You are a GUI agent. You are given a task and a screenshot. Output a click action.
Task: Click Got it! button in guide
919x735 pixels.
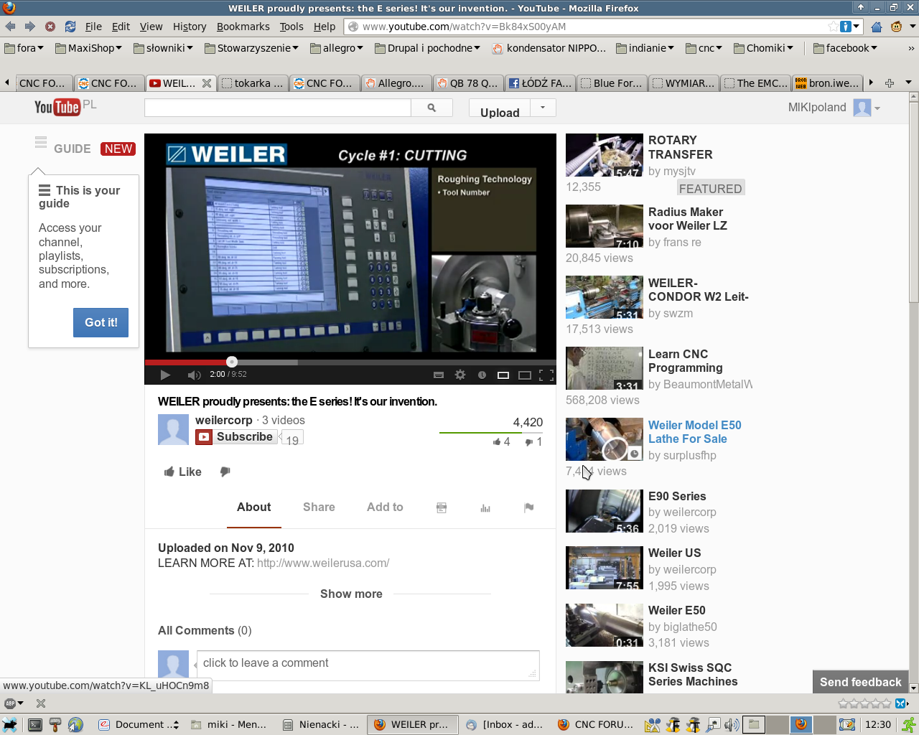click(101, 322)
